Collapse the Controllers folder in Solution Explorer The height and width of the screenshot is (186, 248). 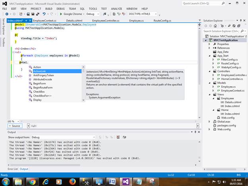coord(210,71)
